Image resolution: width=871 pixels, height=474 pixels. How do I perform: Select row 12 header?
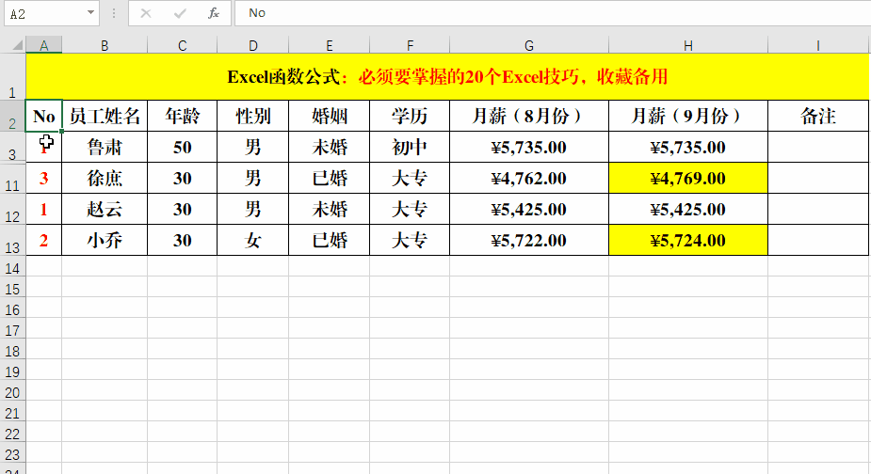[x=12, y=209]
